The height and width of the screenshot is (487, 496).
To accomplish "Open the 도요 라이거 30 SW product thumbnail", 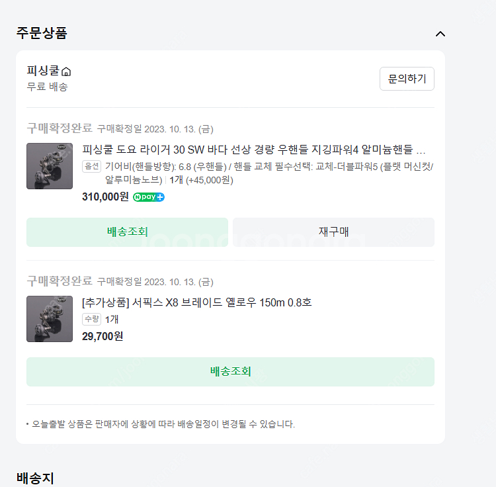I will [x=50, y=166].
